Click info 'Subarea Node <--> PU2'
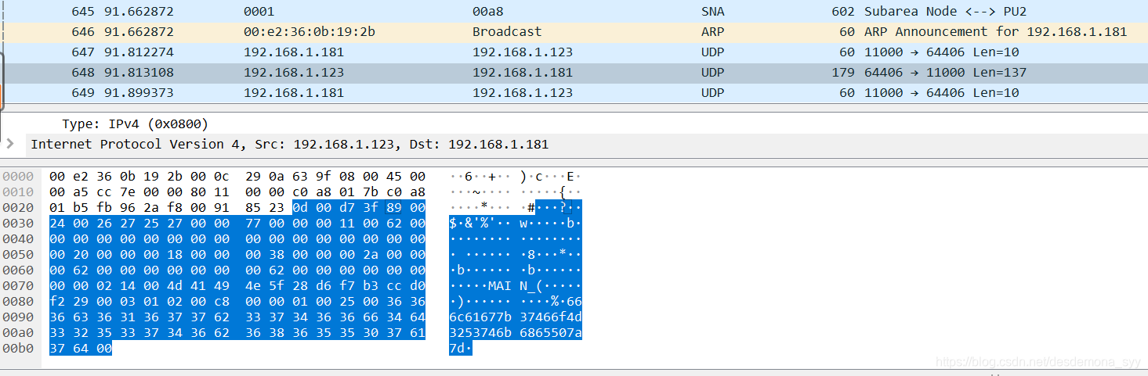 (944, 12)
